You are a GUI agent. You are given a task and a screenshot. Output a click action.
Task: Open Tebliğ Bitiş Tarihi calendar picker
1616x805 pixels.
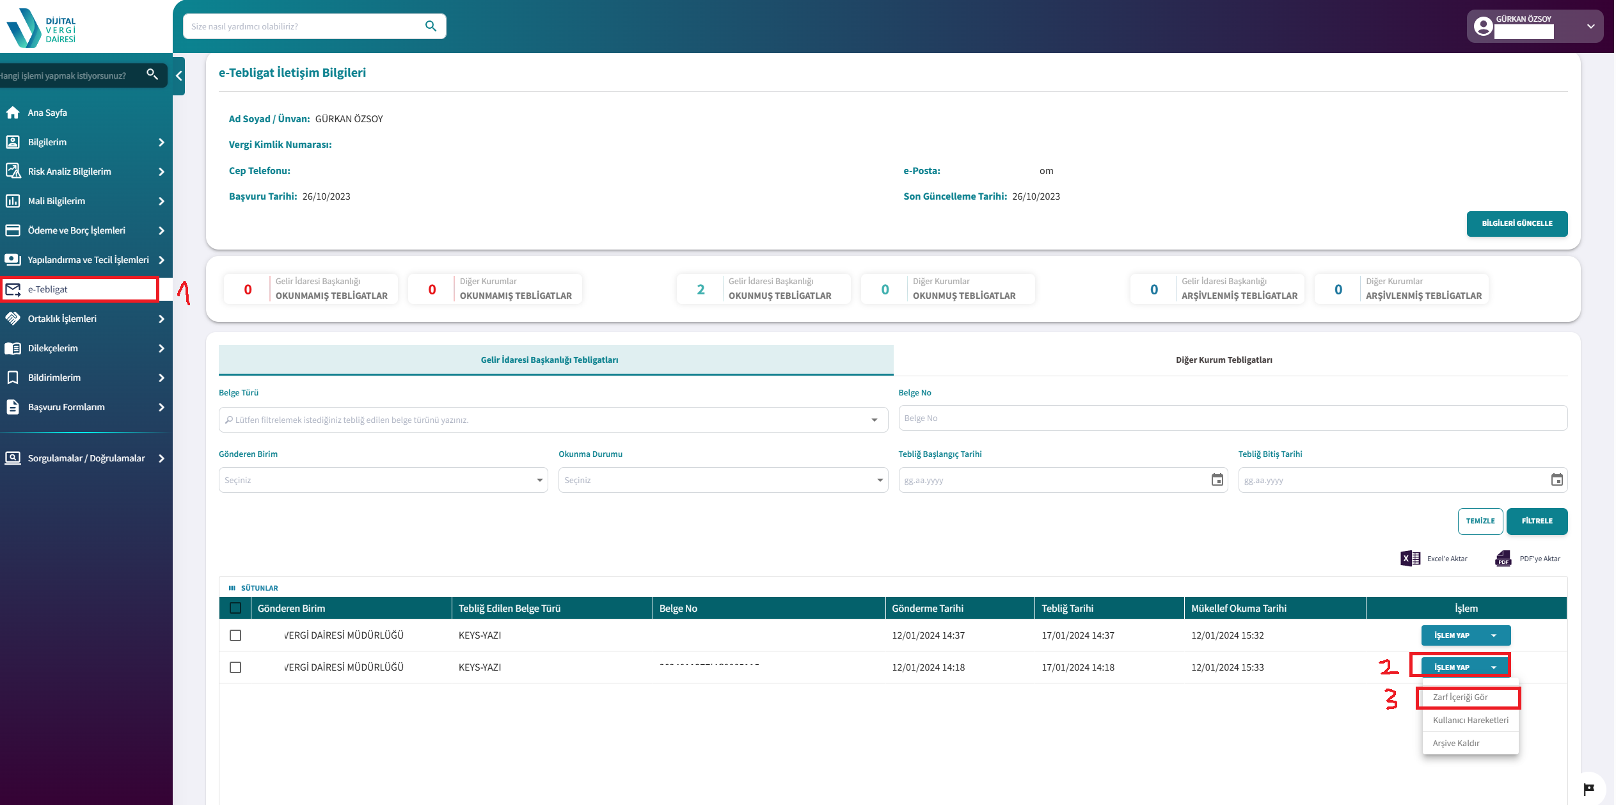click(1557, 480)
